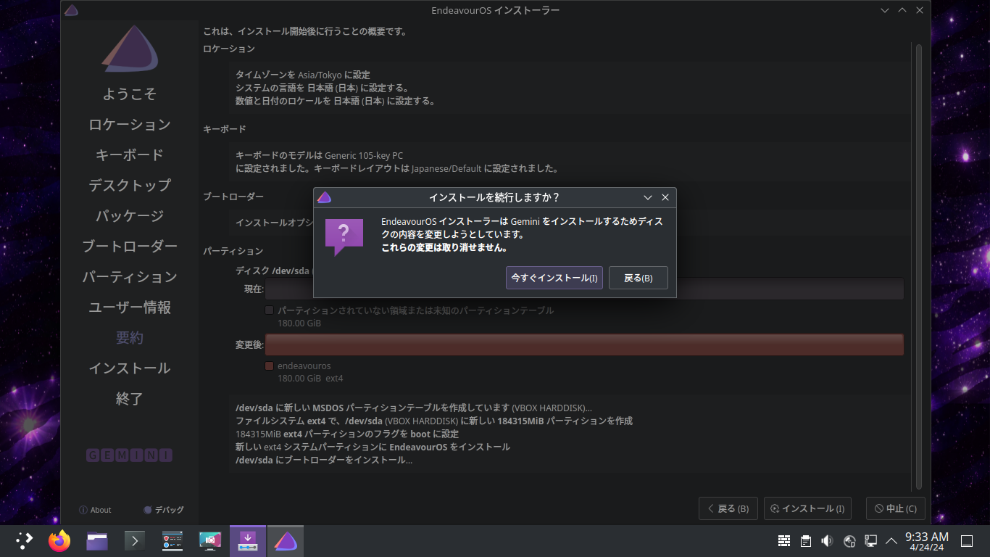990x557 pixels.
Task: Click the unpartitioned-space legend square
Action: tap(270, 310)
